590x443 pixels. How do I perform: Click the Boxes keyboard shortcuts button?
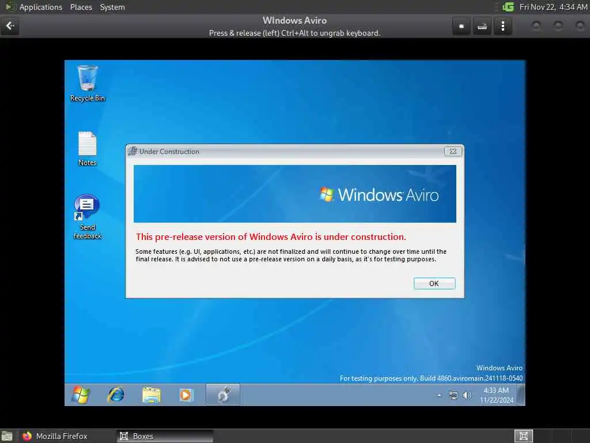coord(482,26)
